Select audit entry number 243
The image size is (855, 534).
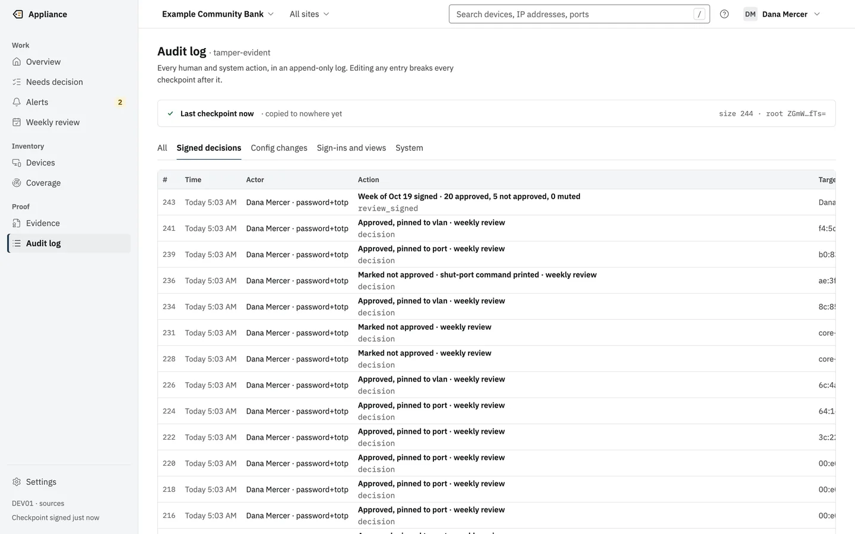[x=496, y=202]
